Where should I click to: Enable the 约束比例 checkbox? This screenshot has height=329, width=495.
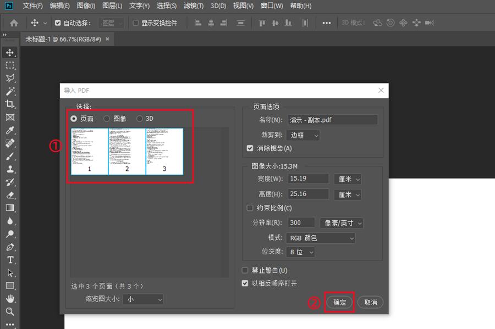251,208
